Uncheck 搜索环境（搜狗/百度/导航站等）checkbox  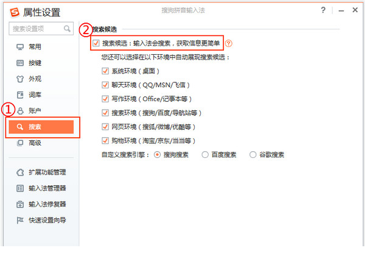[x=105, y=113]
